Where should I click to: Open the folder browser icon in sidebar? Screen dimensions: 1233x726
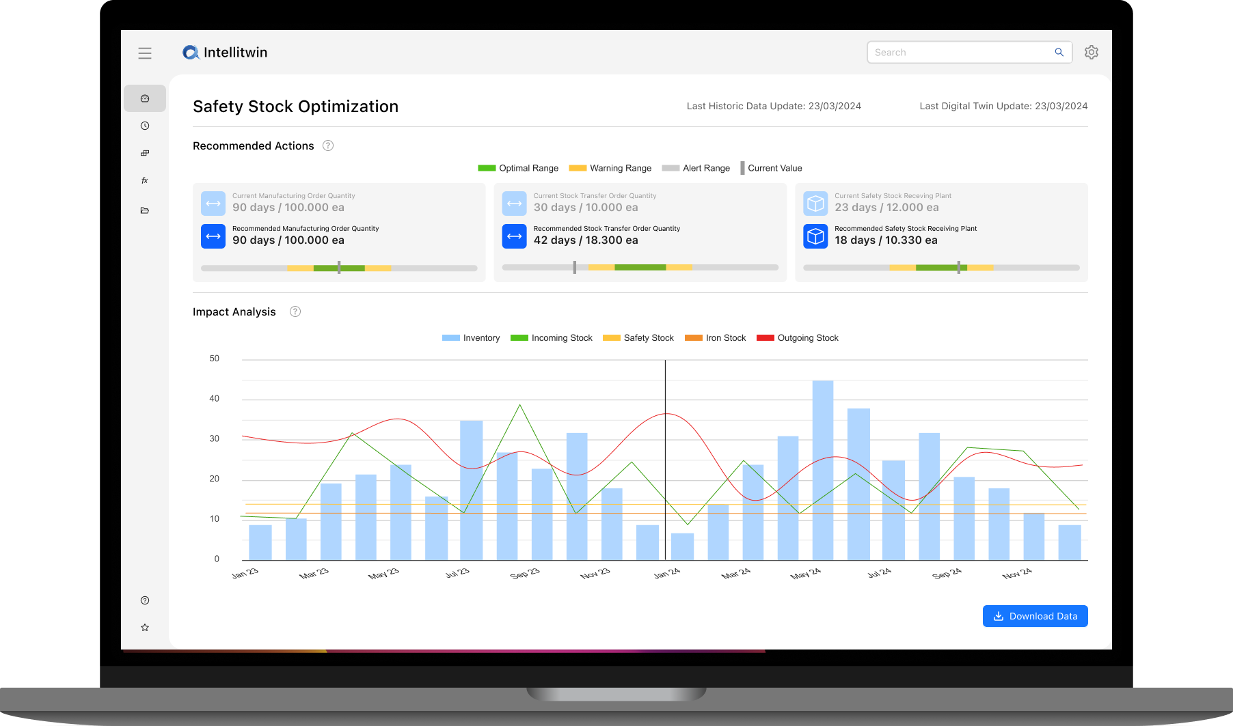[x=145, y=210]
